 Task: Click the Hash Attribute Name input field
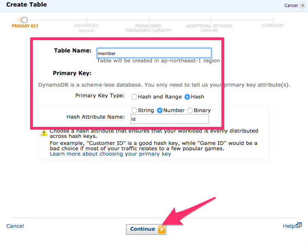170,119
